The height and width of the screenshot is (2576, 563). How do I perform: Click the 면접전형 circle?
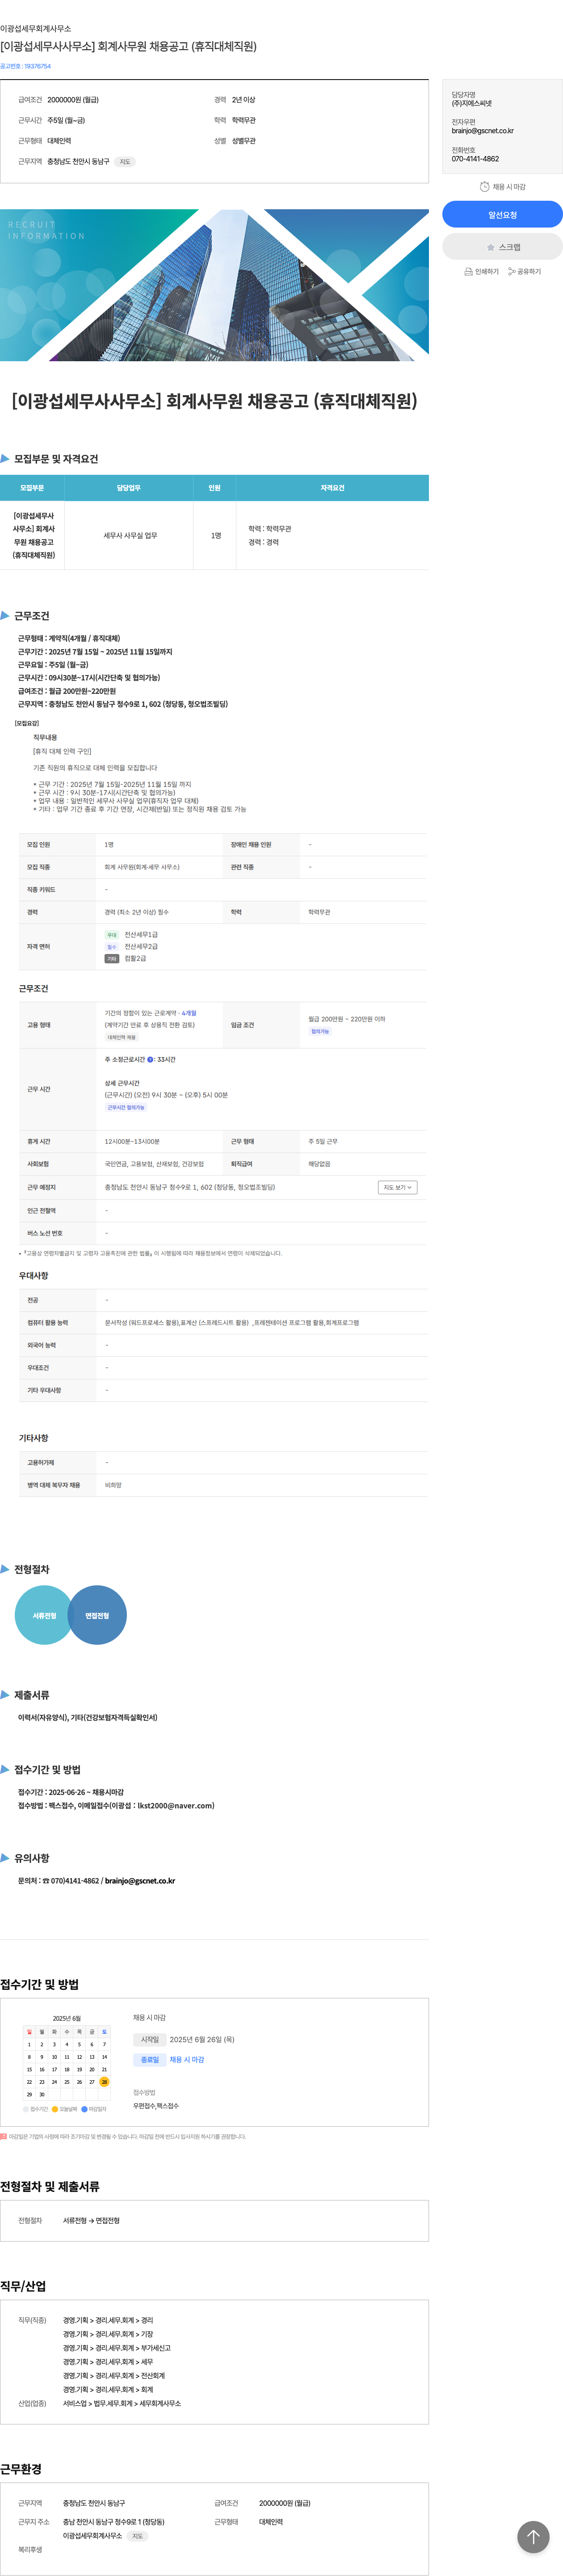[x=97, y=1615]
